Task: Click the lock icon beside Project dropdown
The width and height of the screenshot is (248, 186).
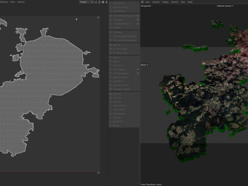Action: tap(99, 2)
